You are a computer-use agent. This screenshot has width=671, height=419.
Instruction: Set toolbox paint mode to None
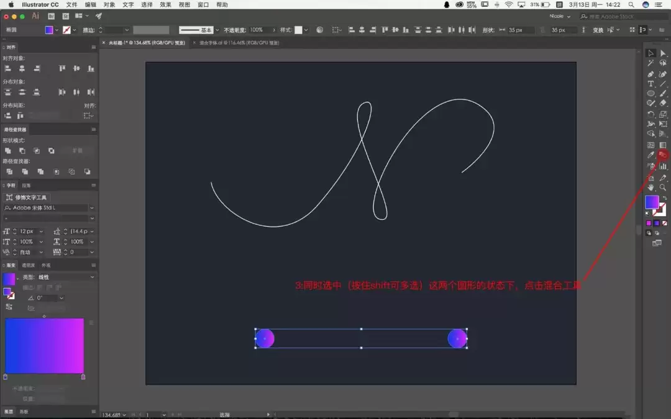665,223
